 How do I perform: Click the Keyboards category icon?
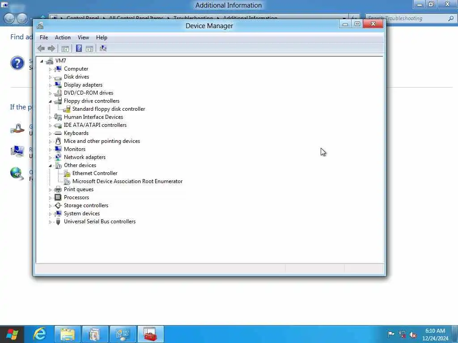(x=58, y=133)
